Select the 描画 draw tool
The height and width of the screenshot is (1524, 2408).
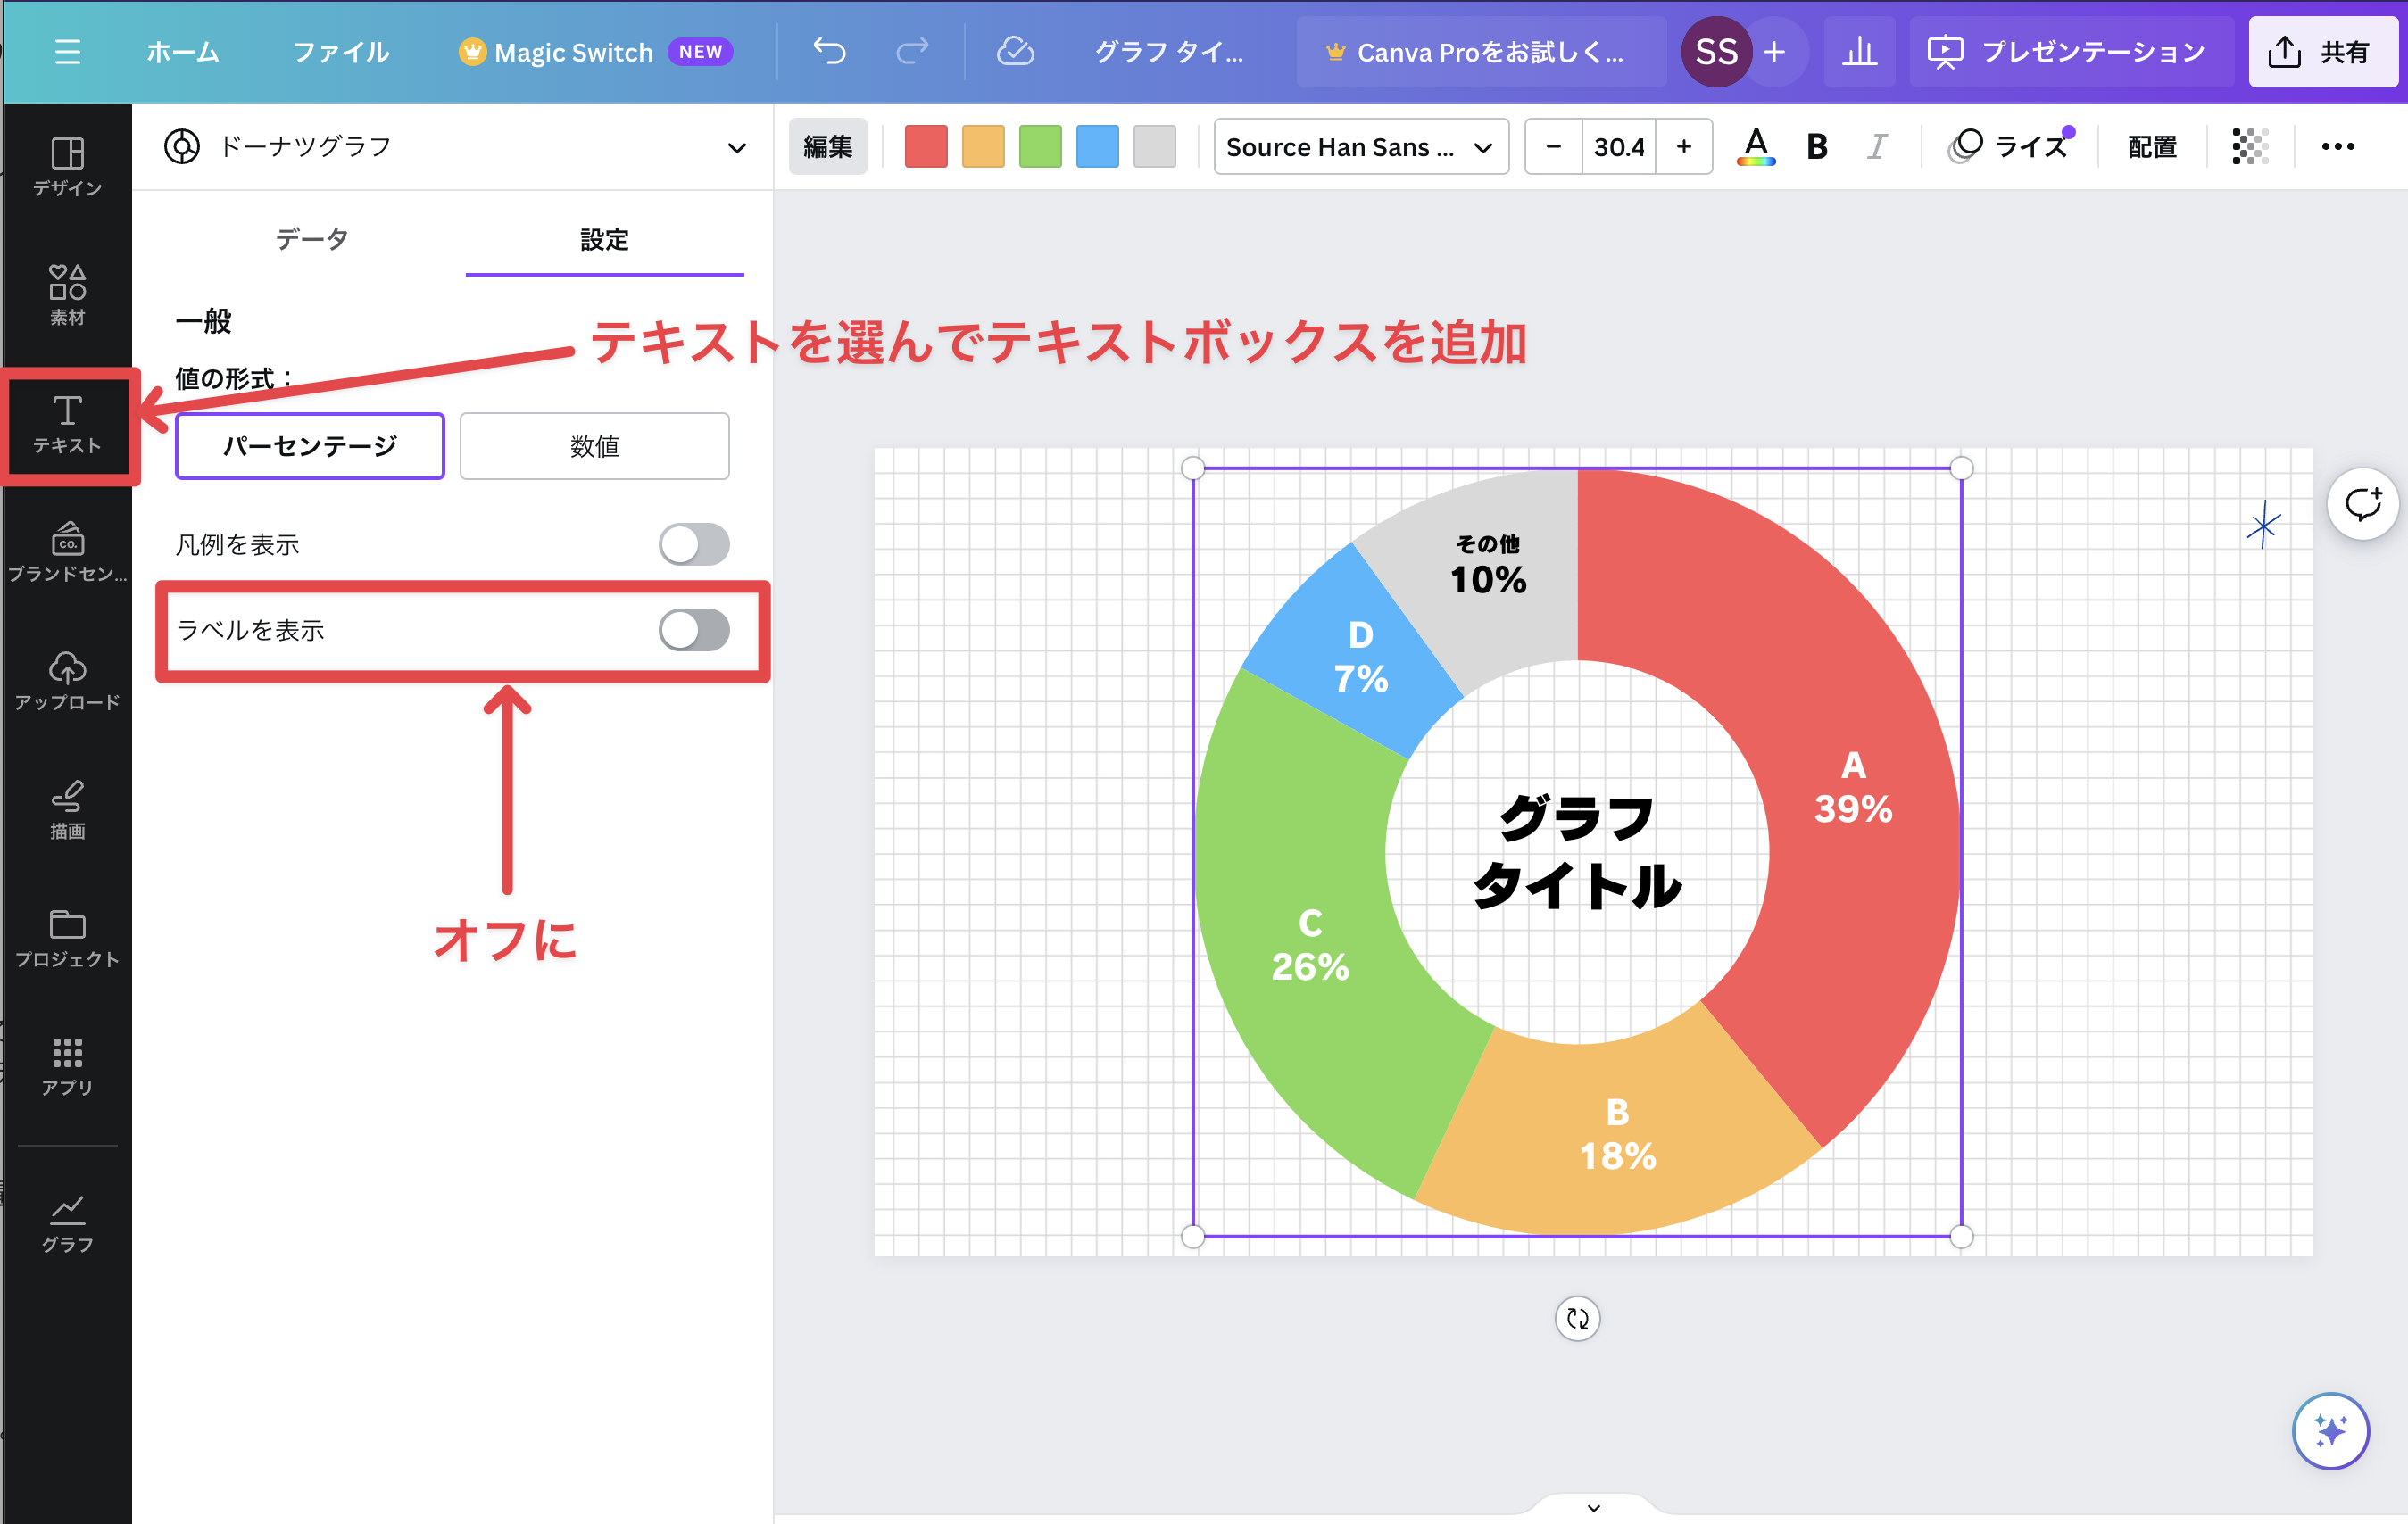tap(67, 809)
